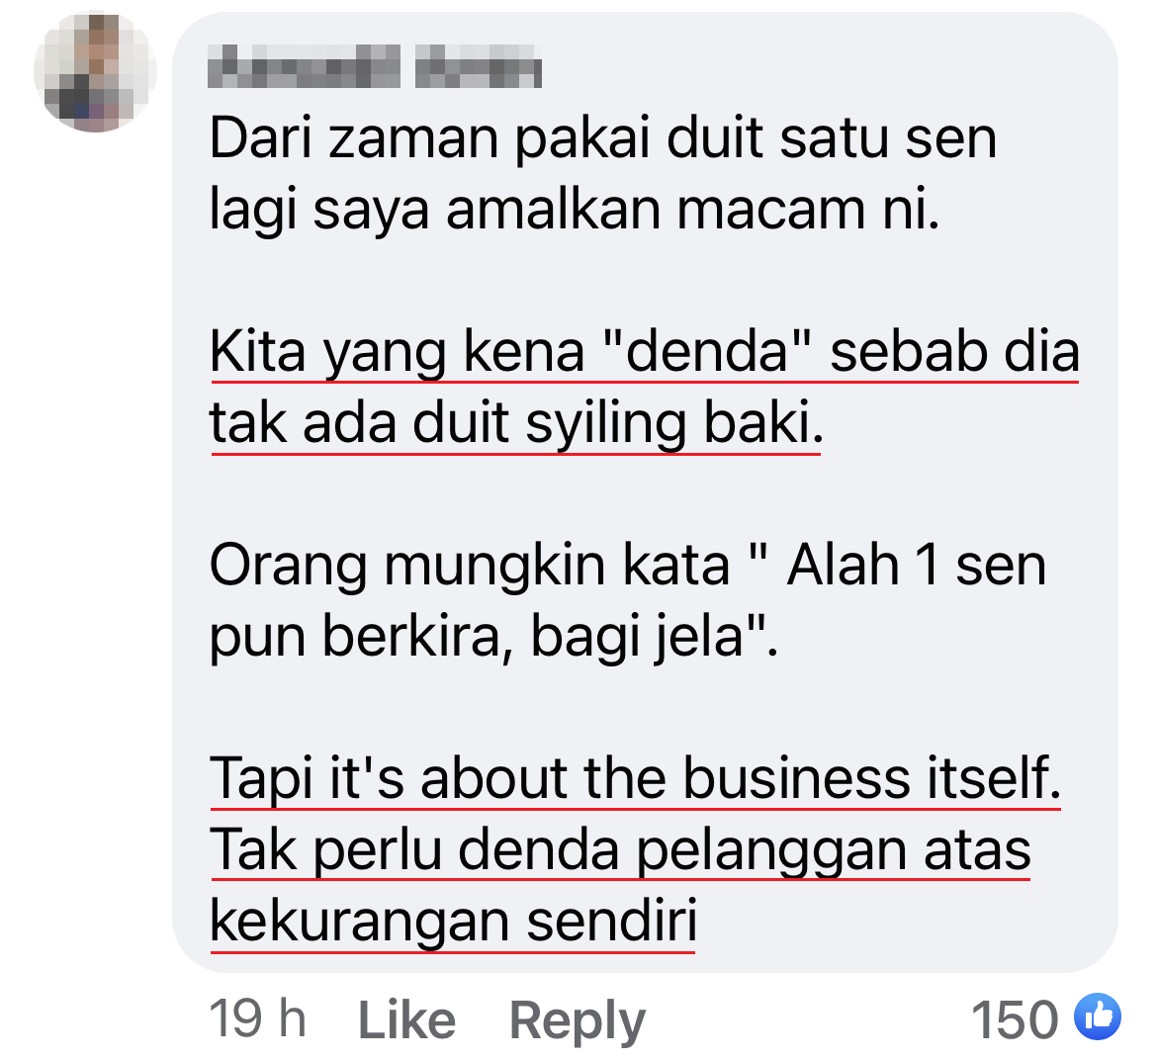
Task: Click the line "Tapi it's about the business itself."
Action: coord(635,779)
